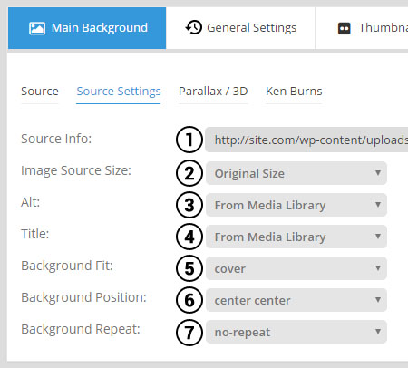Viewport: 408px width, 368px height.
Task: Select the Source Settings sub-tab
Action: coord(119,92)
